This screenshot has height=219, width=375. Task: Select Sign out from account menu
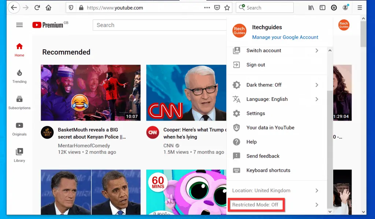pos(276,65)
